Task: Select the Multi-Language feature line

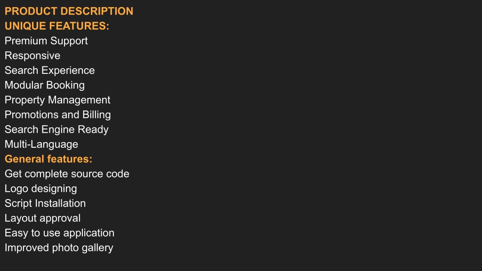Action: (41, 144)
